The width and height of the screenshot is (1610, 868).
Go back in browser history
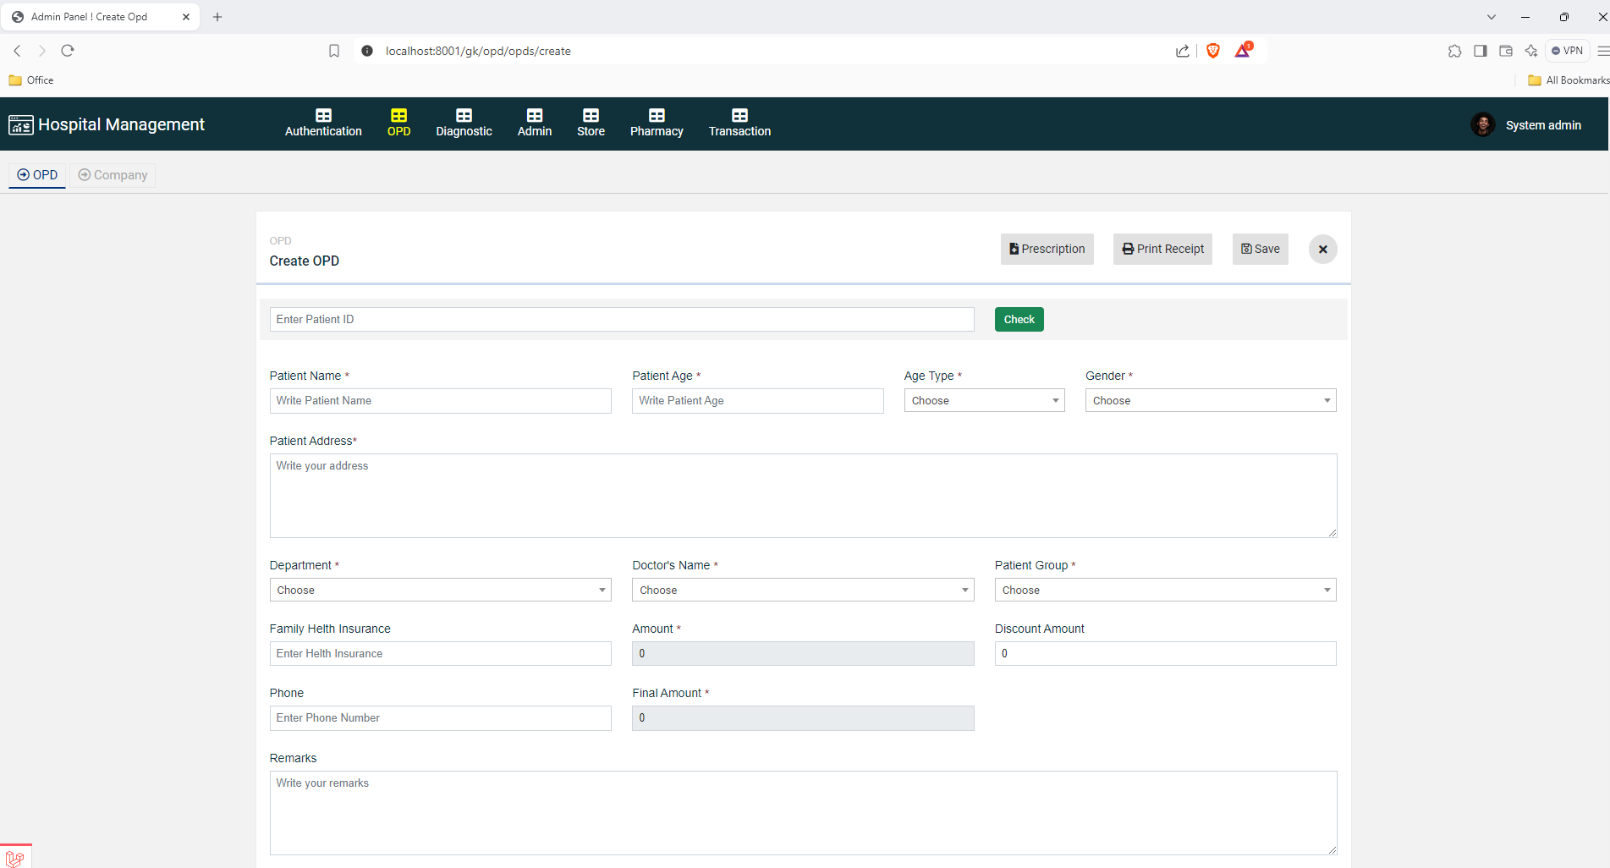[17, 51]
